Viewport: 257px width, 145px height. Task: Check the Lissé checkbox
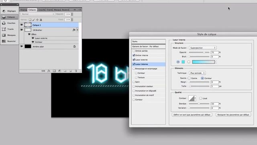point(201,98)
